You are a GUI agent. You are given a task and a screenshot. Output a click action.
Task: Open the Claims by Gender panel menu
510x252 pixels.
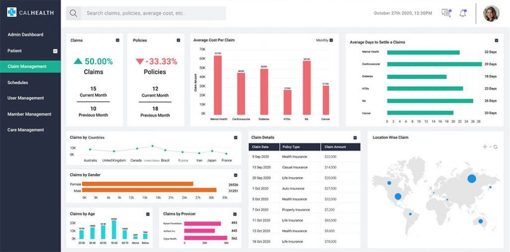236,175
